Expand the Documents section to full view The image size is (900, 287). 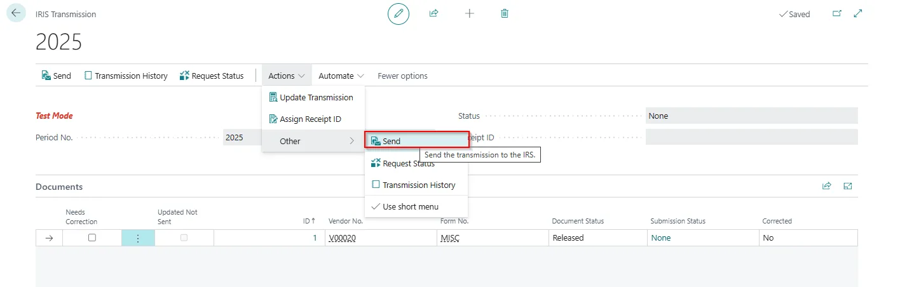coord(848,186)
